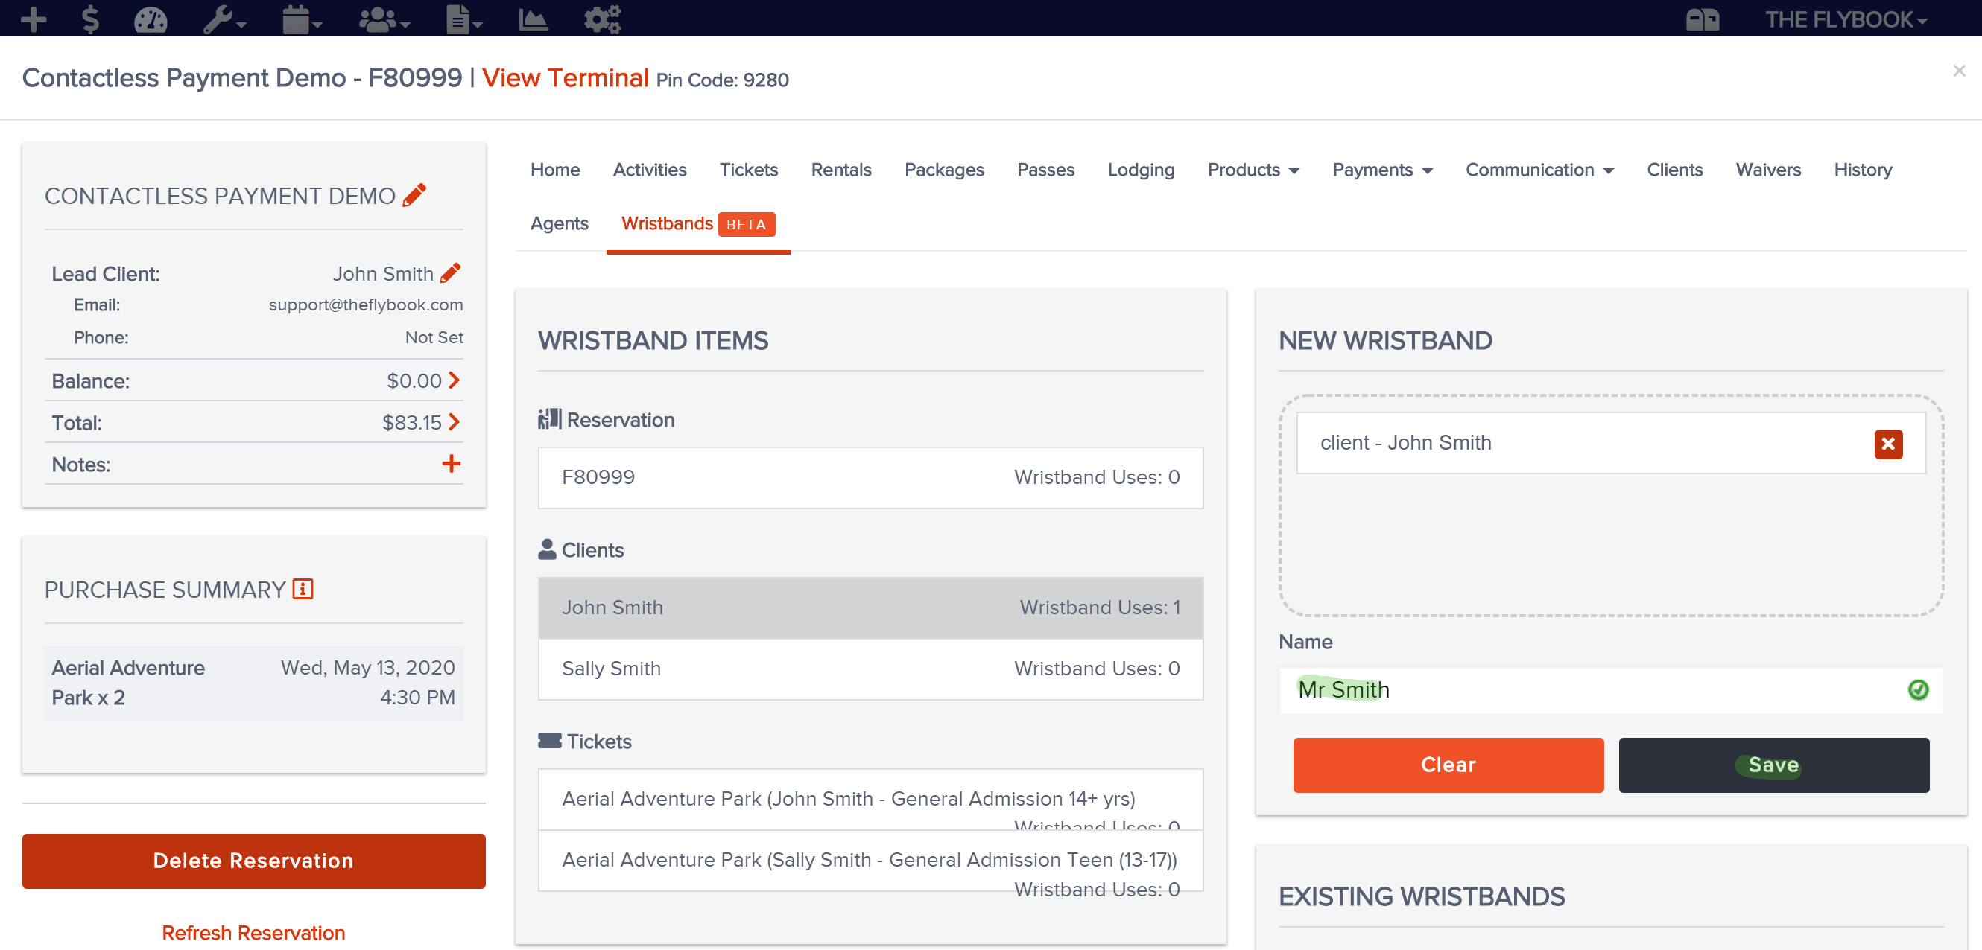The height and width of the screenshot is (950, 1982).
Task: Edit the reservation name with the pencil icon
Action: pos(415,195)
